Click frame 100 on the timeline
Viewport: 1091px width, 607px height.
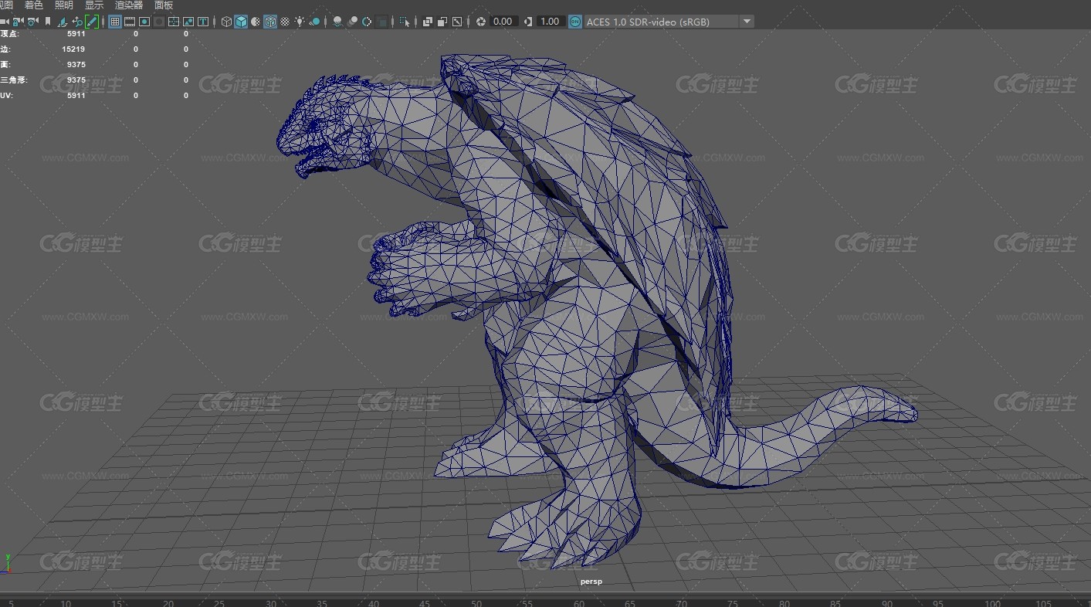(993, 603)
